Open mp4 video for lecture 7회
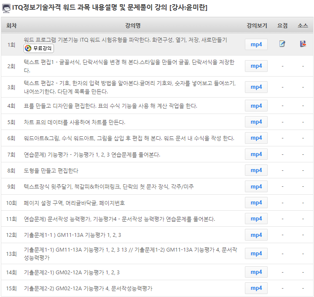Viewport: 314px width, 297px height. (256, 154)
